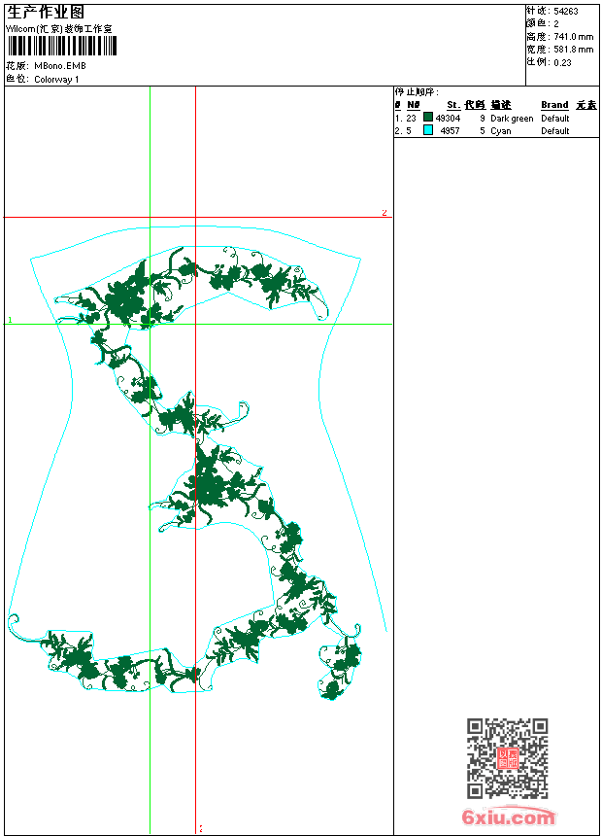Click the scale value 0.23
This screenshot has width=602, height=836.
[x=562, y=63]
